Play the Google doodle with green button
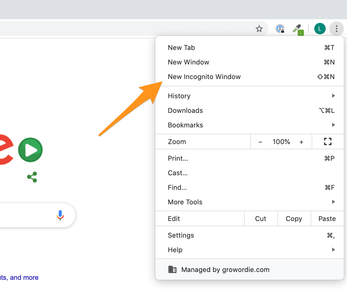This screenshot has height=305, width=347. pos(30,150)
